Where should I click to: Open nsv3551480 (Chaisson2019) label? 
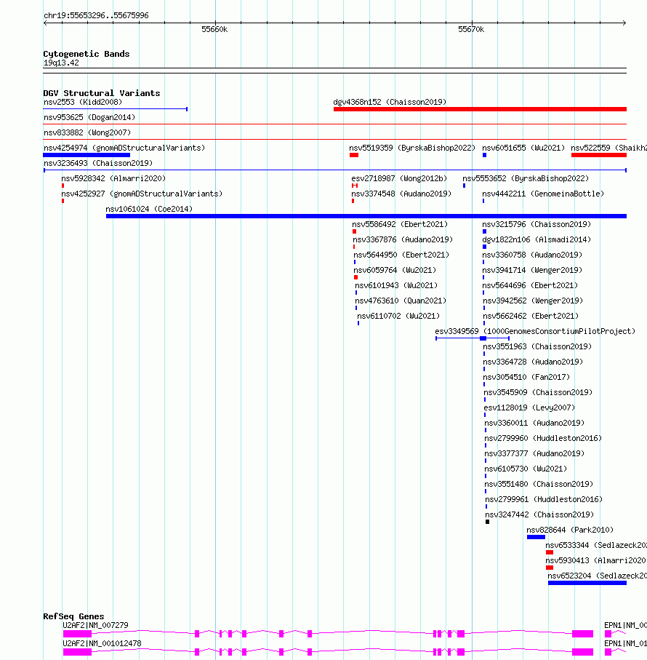coord(539,484)
